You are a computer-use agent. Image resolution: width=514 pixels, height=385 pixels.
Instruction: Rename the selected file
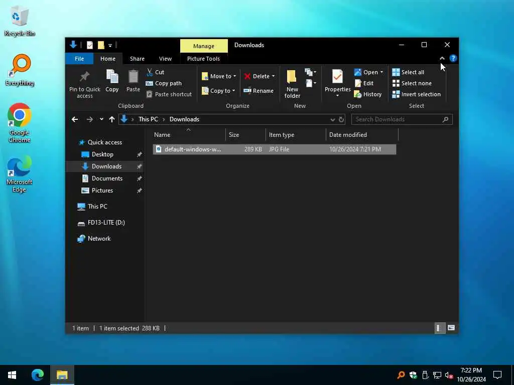pos(259,91)
